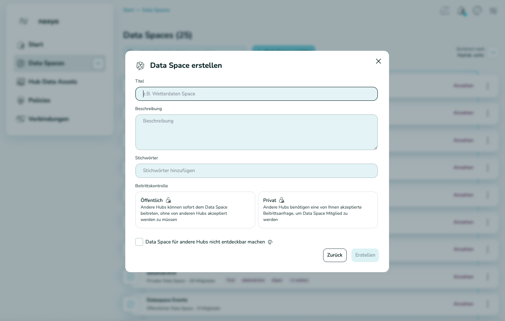Click the Erstellen button in the dialog
The height and width of the screenshot is (321, 505).
(x=365, y=255)
